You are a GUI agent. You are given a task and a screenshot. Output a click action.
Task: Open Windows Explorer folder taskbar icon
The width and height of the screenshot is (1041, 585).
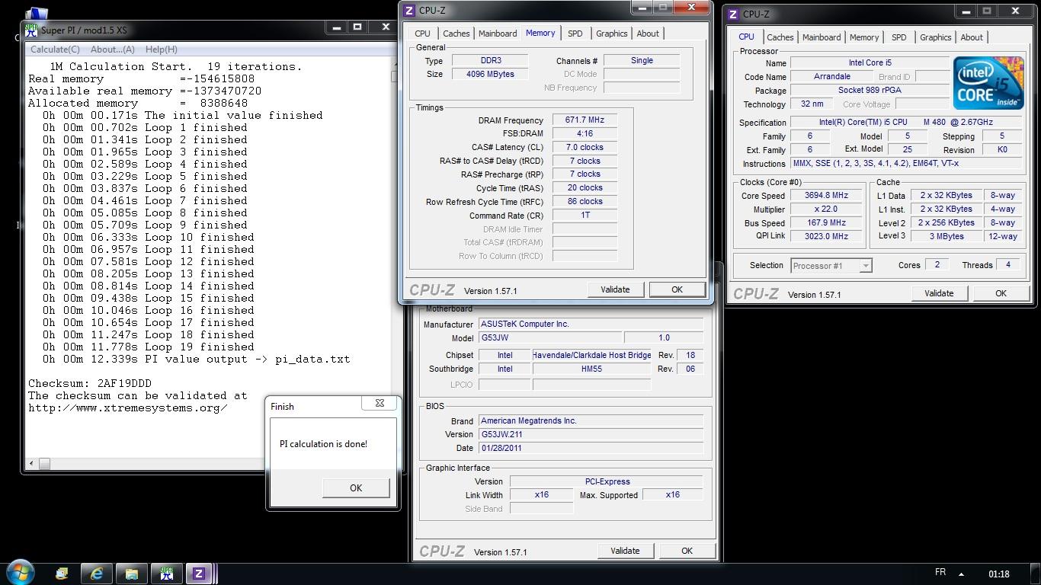tap(132, 574)
